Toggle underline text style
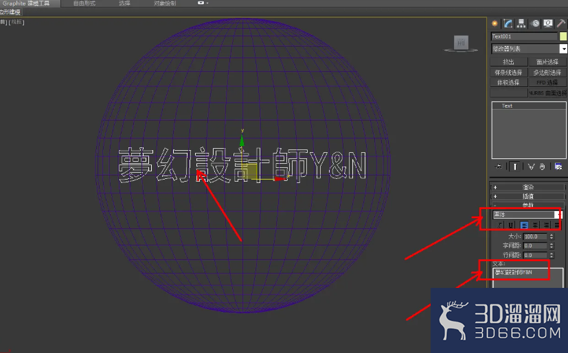Viewport: 568px width, 353px height. 511,225
